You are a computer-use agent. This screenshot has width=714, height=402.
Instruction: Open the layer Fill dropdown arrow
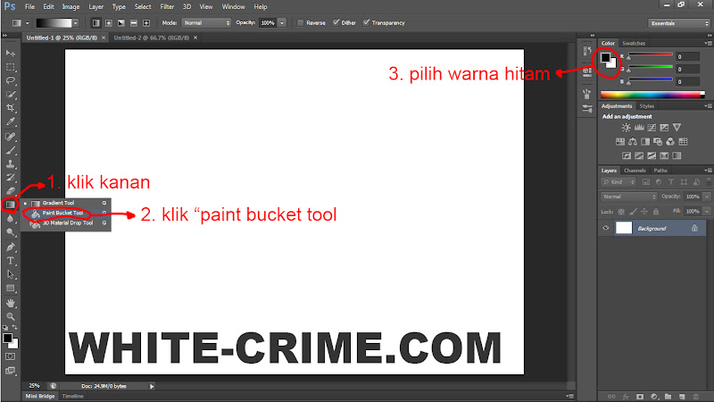(707, 212)
